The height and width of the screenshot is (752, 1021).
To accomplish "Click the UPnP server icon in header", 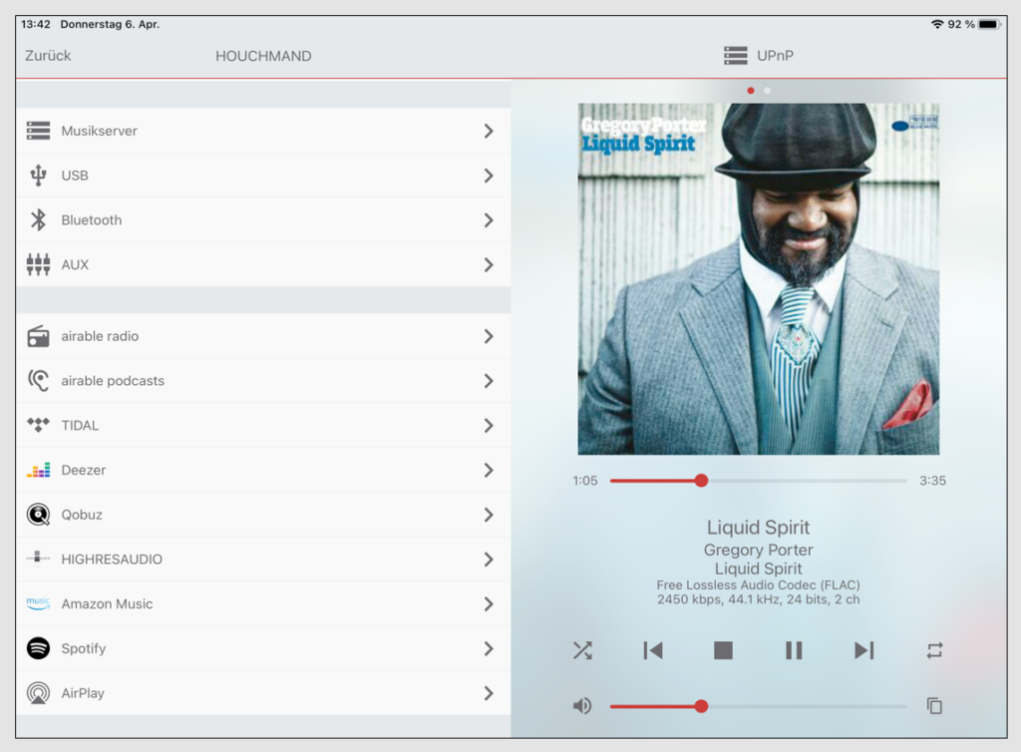I will [x=735, y=55].
